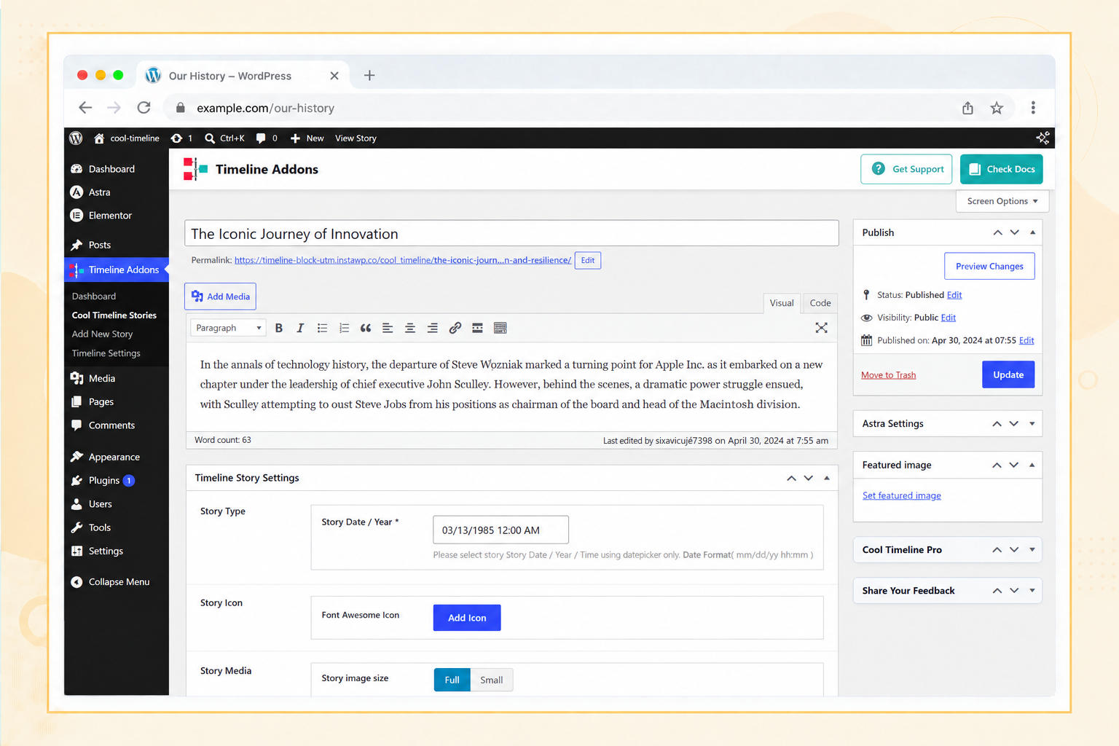Toggle bold formatting in editor toolbar
The width and height of the screenshot is (1119, 746).
tap(279, 328)
